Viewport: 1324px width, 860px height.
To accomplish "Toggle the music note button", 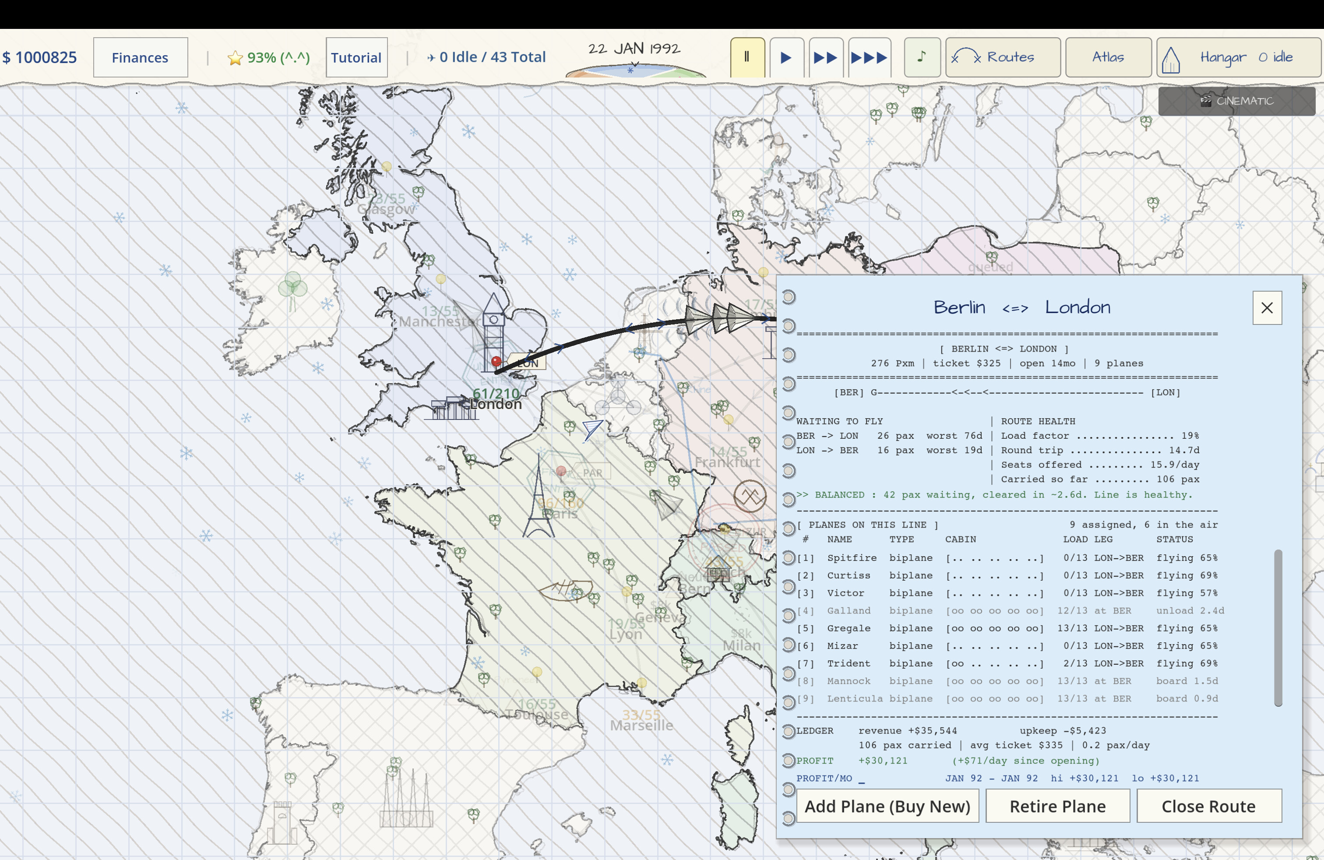I will (923, 57).
